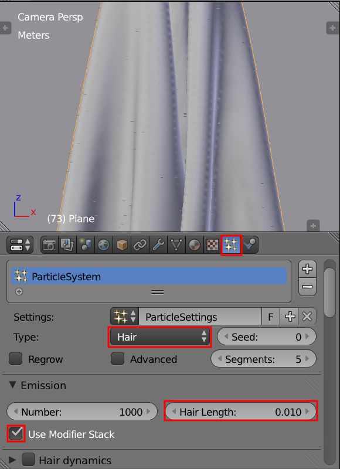Add a new particle system slot
Viewport: 340px width, 469px height.
coord(307,269)
